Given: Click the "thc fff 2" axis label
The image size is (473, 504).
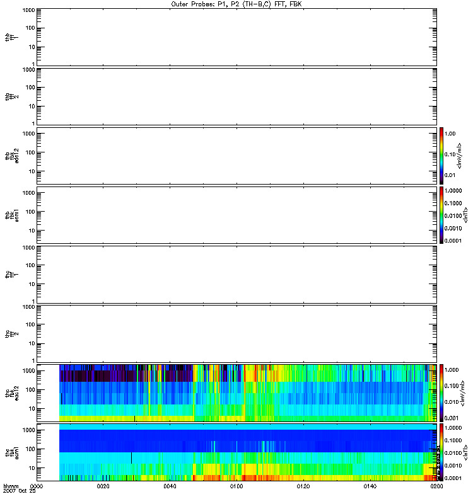Looking at the screenshot, I should pyautogui.click(x=11, y=334).
